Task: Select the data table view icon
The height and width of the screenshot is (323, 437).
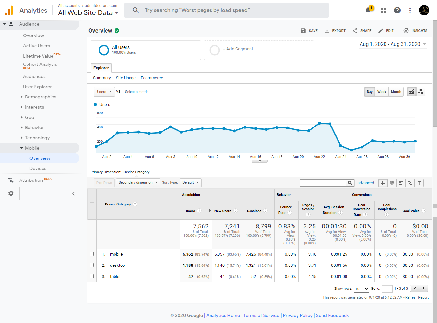Action: [383, 183]
